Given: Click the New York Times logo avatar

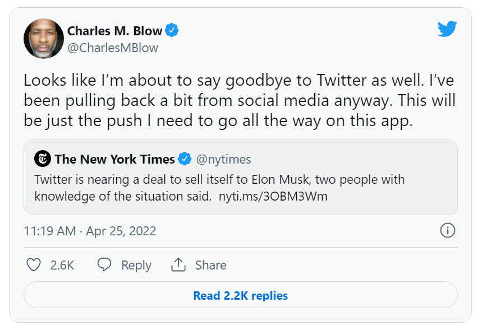Looking at the screenshot, I should point(43,159).
